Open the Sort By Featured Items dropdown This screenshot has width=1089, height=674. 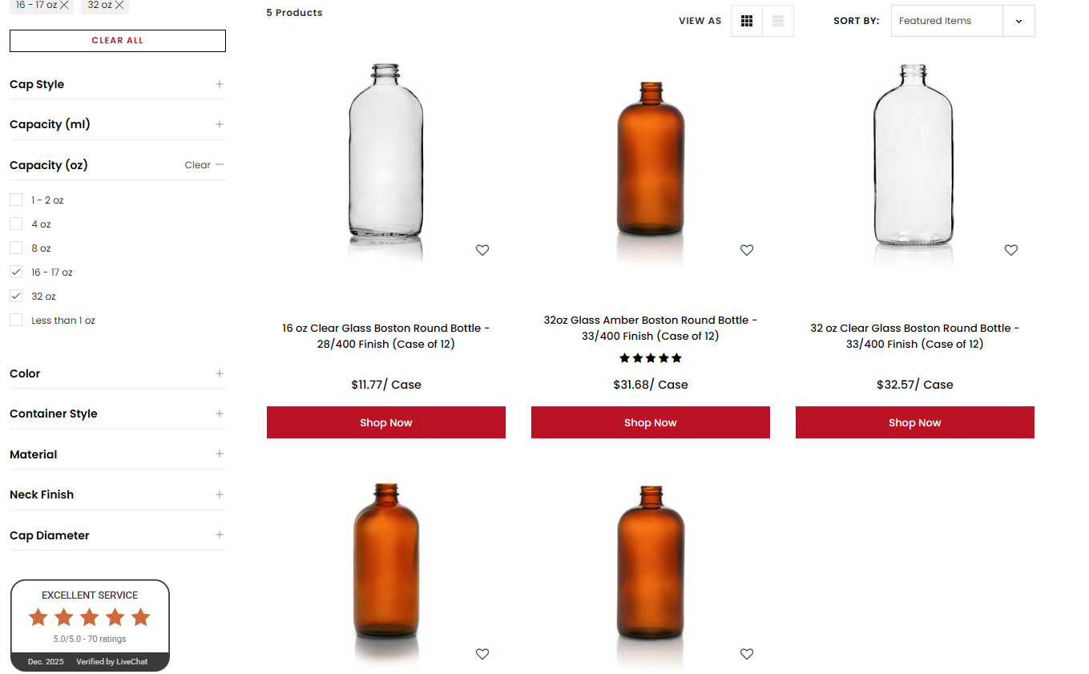[962, 21]
